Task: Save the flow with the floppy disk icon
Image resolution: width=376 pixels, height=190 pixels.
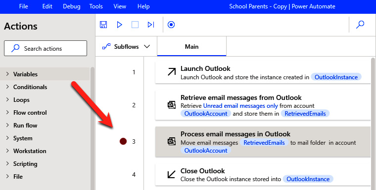Action: [103, 25]
